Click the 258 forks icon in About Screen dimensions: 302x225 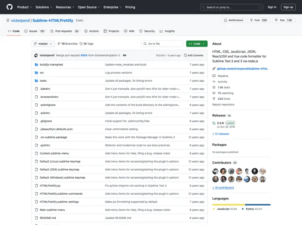pyautogui.click(x=214, y=99)
